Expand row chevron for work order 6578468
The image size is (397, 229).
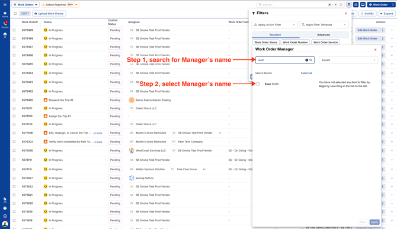pyautogui.click(x=392, y=39)
